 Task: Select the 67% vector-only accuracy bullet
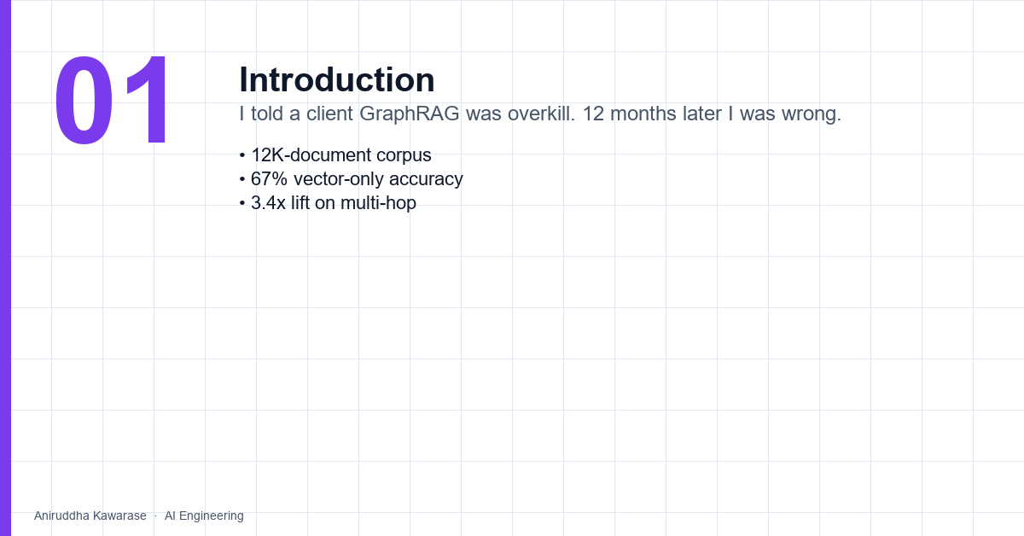[x=351, y=179]
